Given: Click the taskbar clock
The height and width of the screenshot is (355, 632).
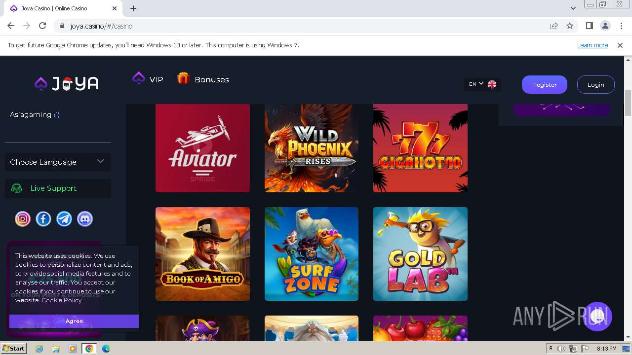Looking at the screenshot, I should pyautogui.click(x=606, y=349).
